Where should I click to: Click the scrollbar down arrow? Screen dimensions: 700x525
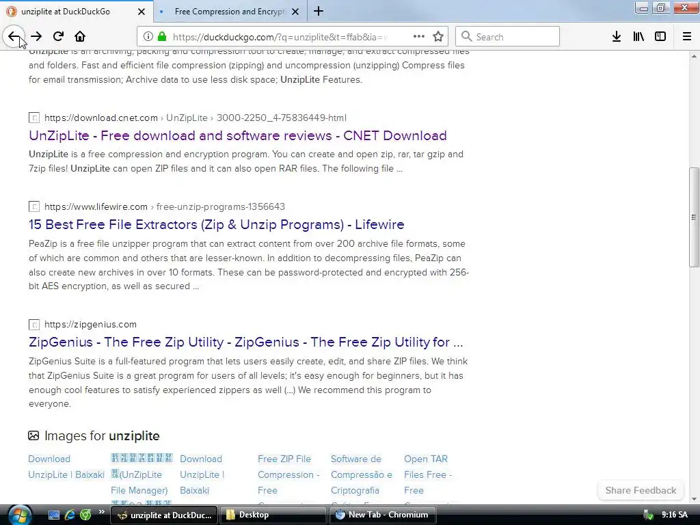point(694,499)
